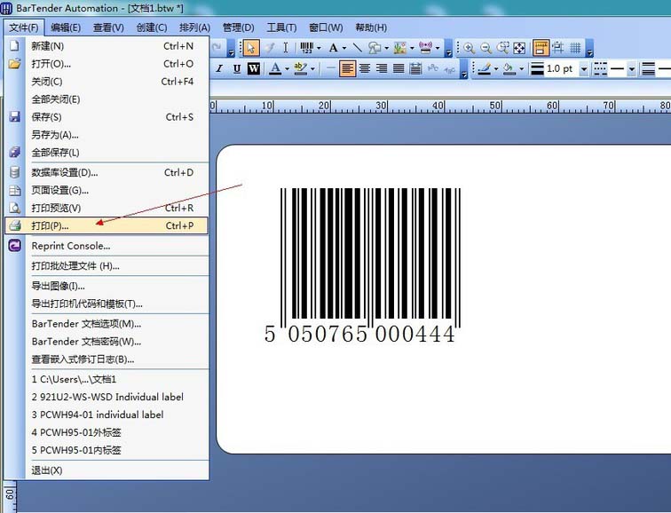Choose 页面设置(G)... menu entry

pyautogui.click(x=107, y=190)
